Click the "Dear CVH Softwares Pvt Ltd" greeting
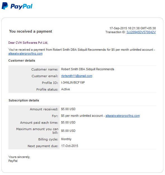 [x=28, y=43]
